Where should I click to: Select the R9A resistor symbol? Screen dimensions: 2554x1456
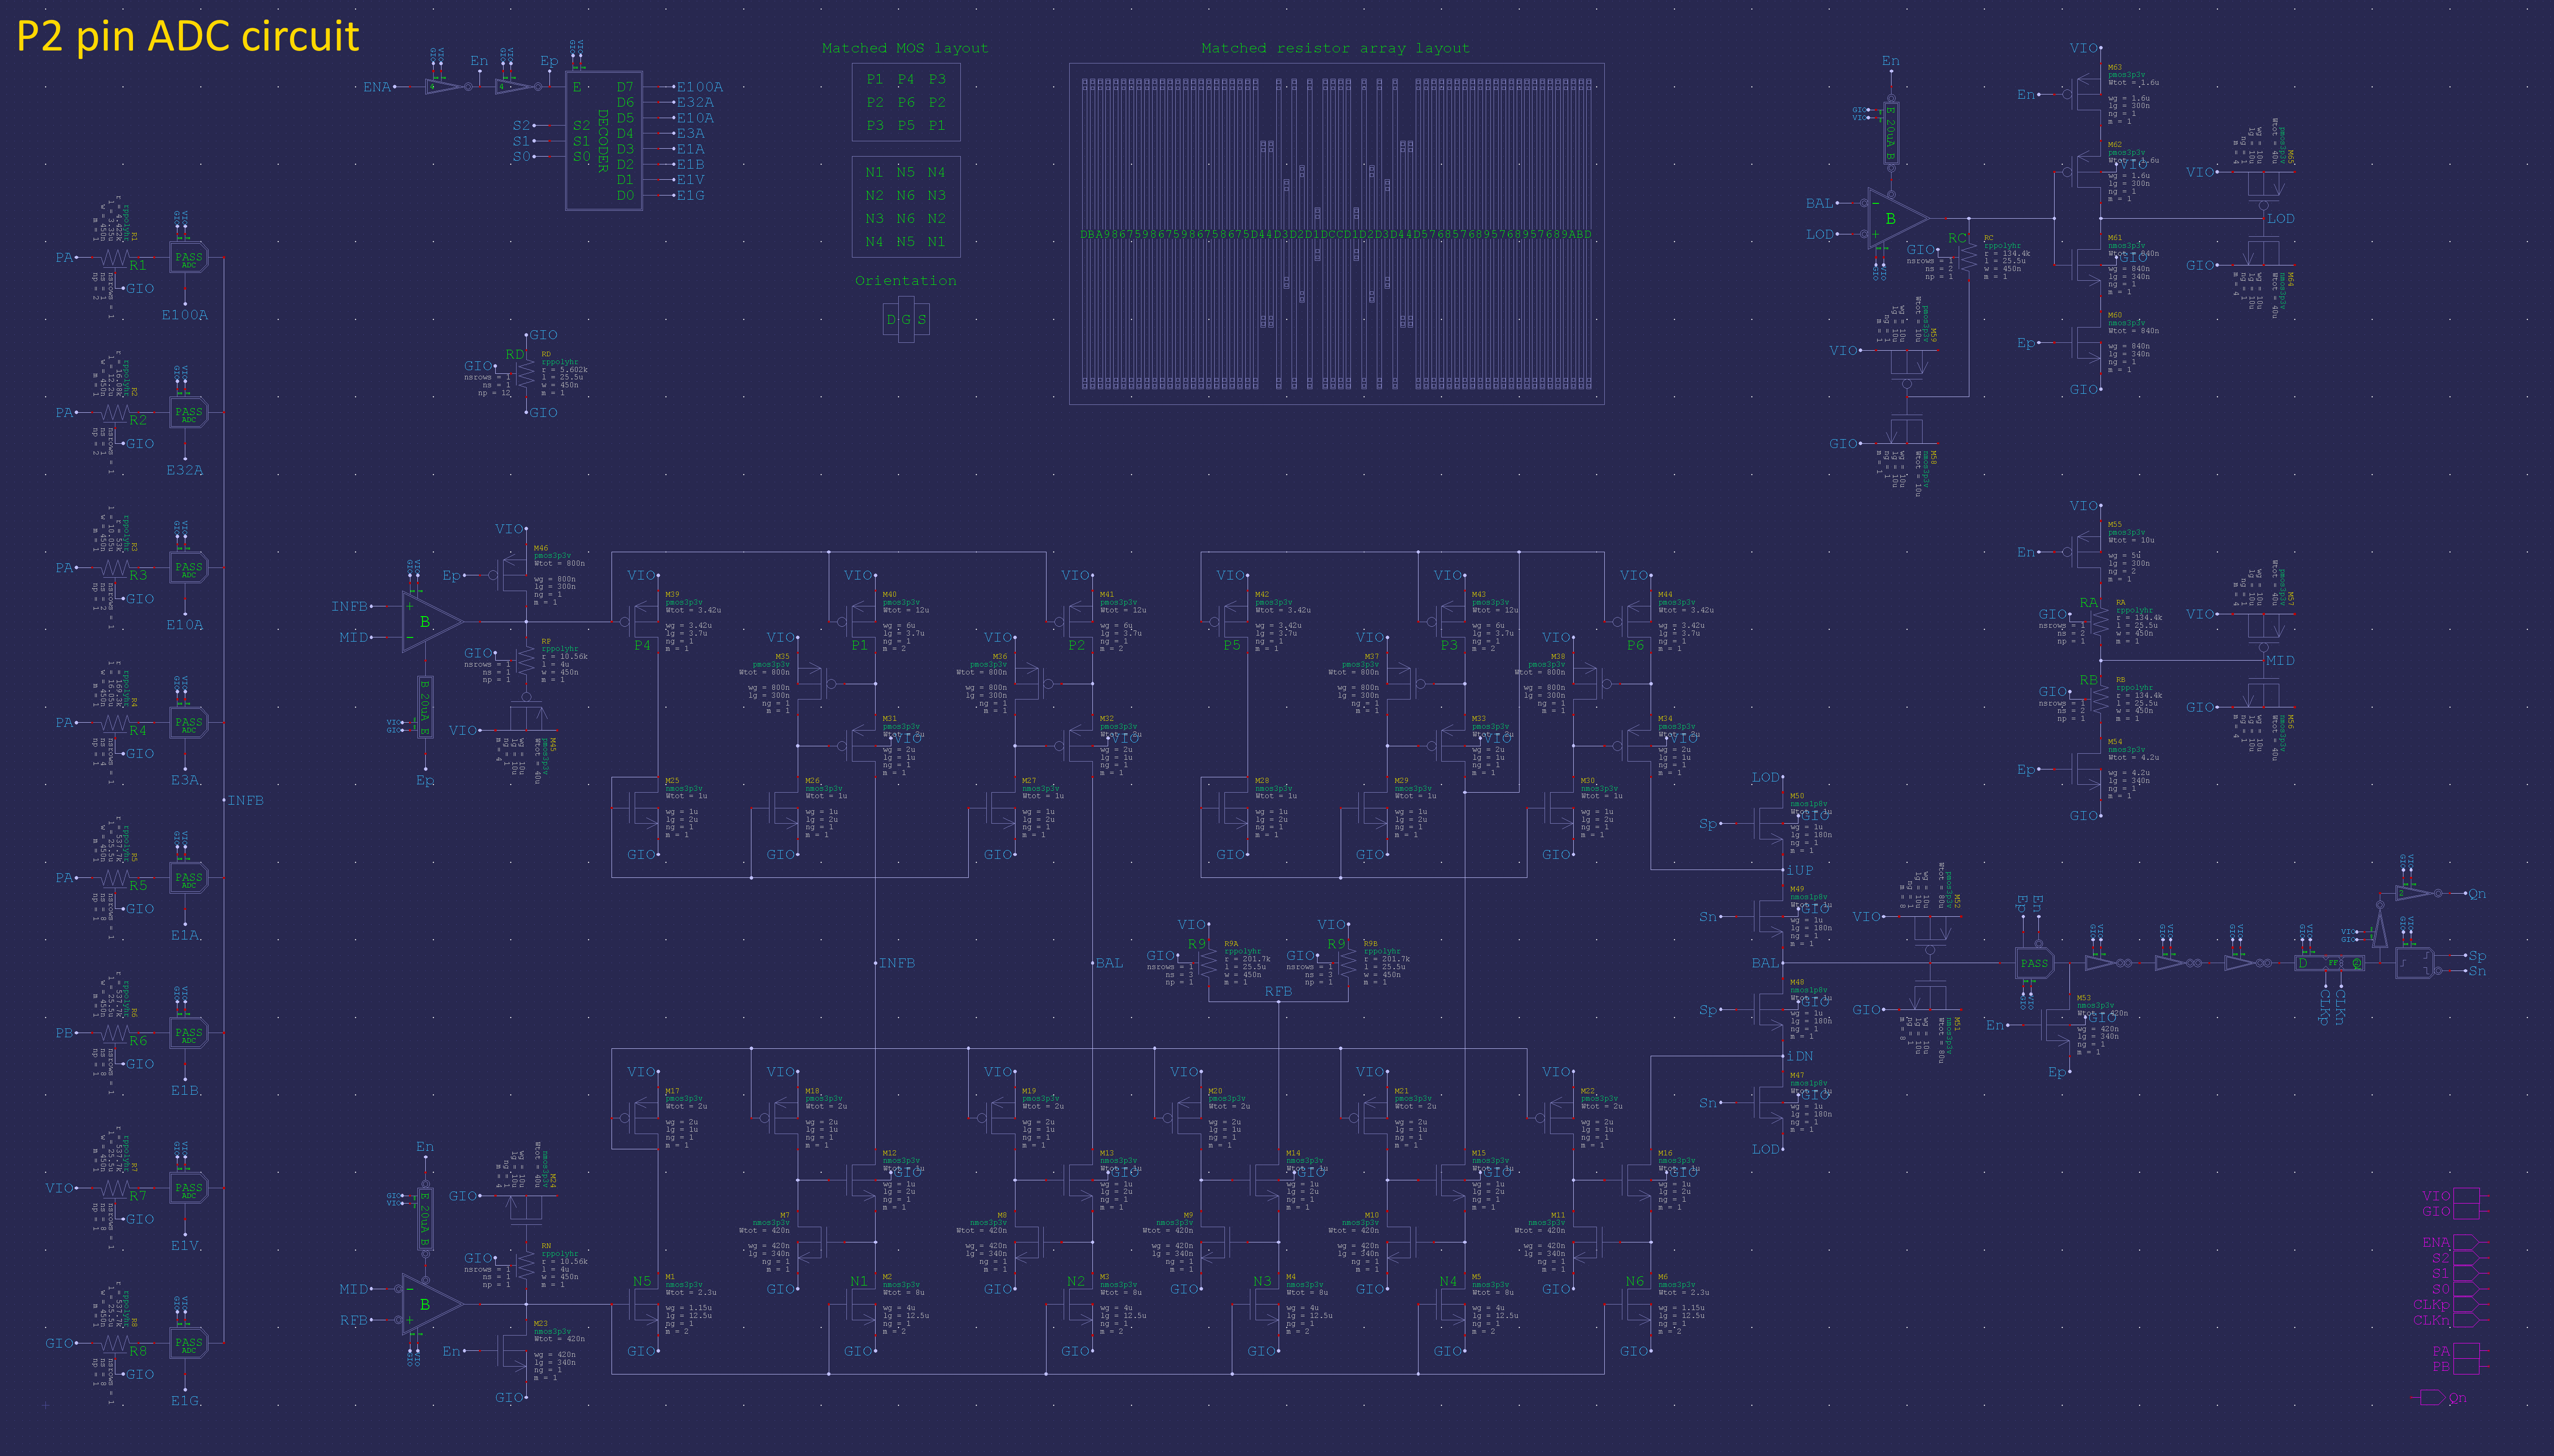coord(1208,963)
